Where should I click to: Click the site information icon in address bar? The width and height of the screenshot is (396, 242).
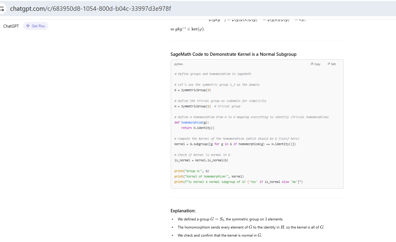click(x=2, y=8)
